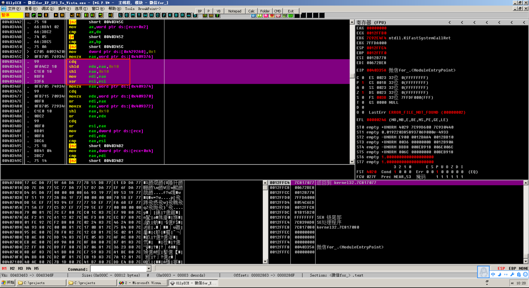This screenshot has width=529, height=288.
Task: Open the 调试 (Debug) menu
Action: click(48, 9)
